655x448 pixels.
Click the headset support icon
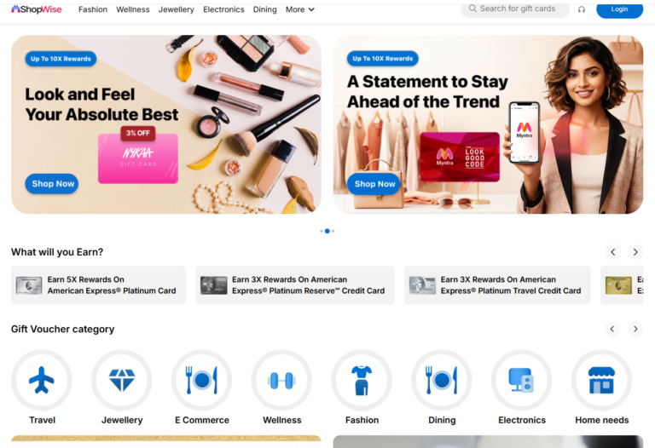582,9
